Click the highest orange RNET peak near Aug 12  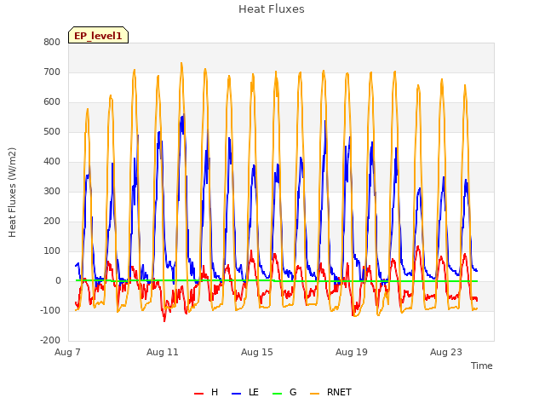(x=181, y=63)
